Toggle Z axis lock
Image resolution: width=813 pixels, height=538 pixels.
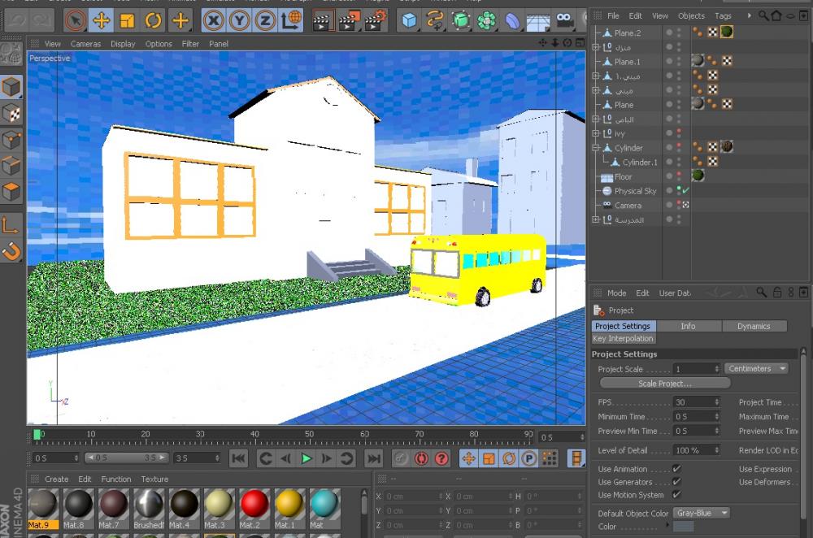(265, 21)
